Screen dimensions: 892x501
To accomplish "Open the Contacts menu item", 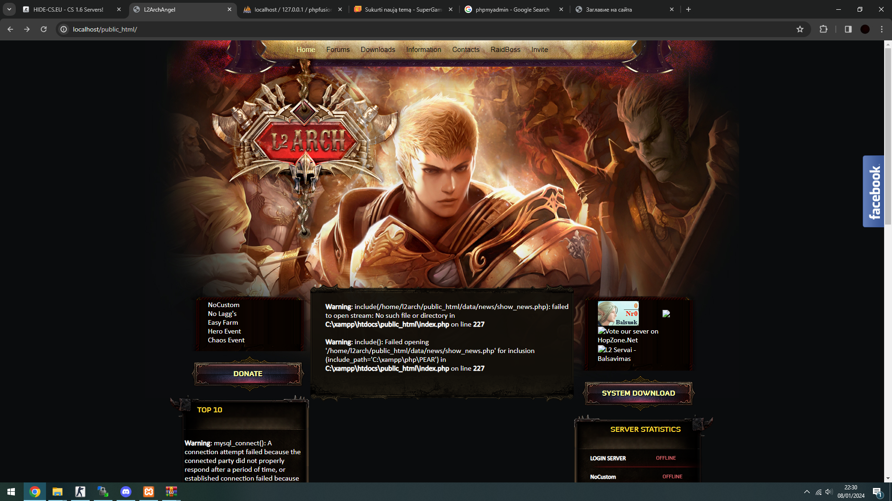I will [466, 50].
